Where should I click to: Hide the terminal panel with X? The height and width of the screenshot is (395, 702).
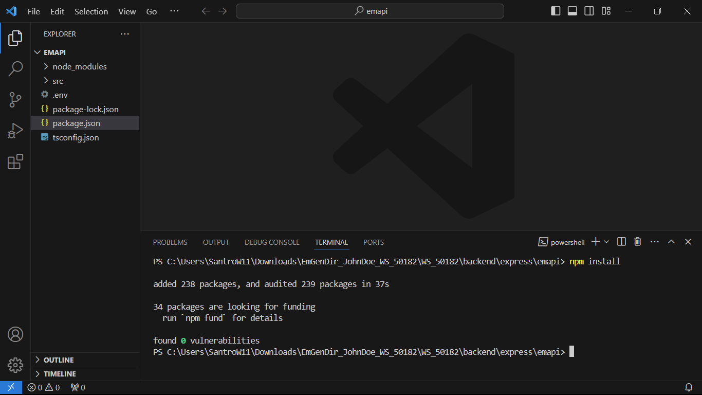[x=688, y=242]
